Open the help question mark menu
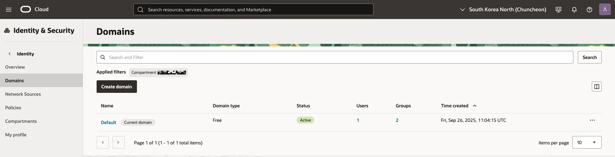The height and width of the screenshot is (157, 615). (589, 10)
